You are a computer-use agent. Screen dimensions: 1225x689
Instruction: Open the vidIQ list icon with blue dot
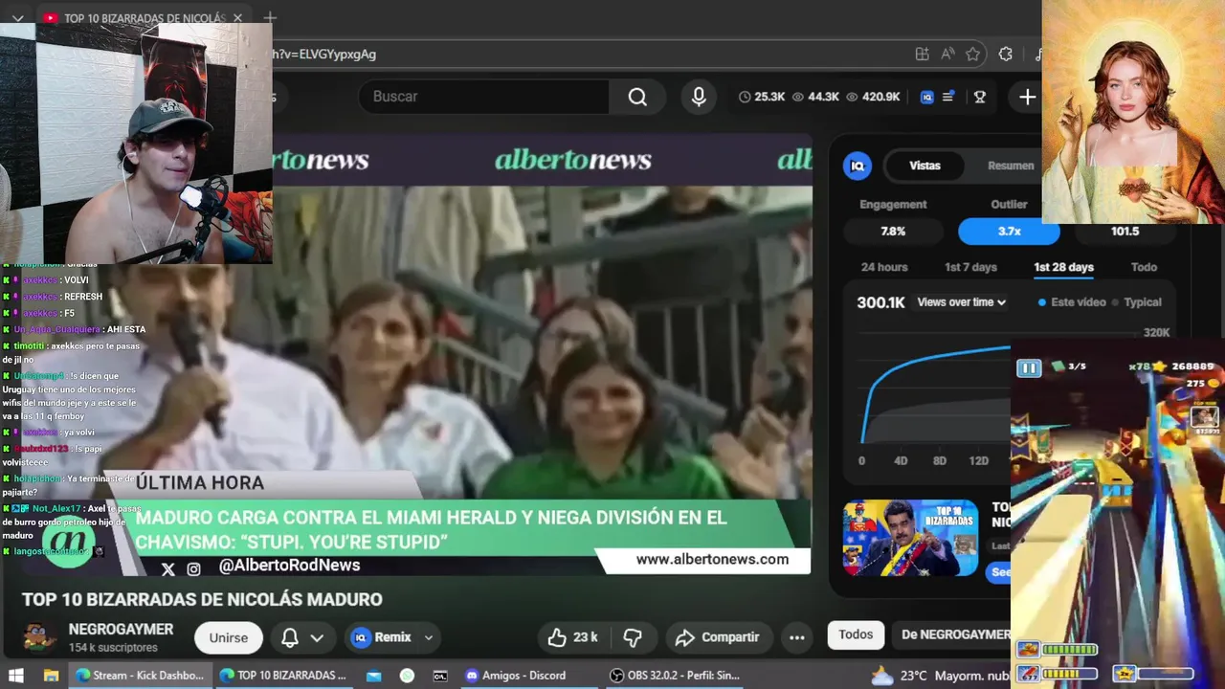pyautogui.click(x=948, y=97)
